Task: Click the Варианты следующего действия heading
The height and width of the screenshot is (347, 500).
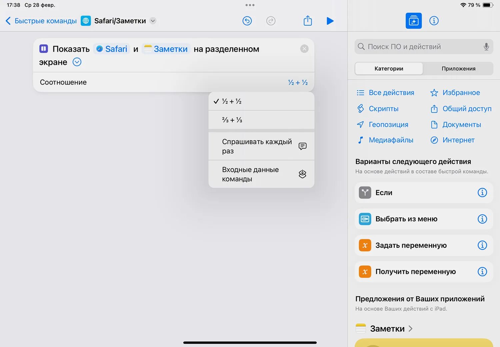Action: coord(413,162)
